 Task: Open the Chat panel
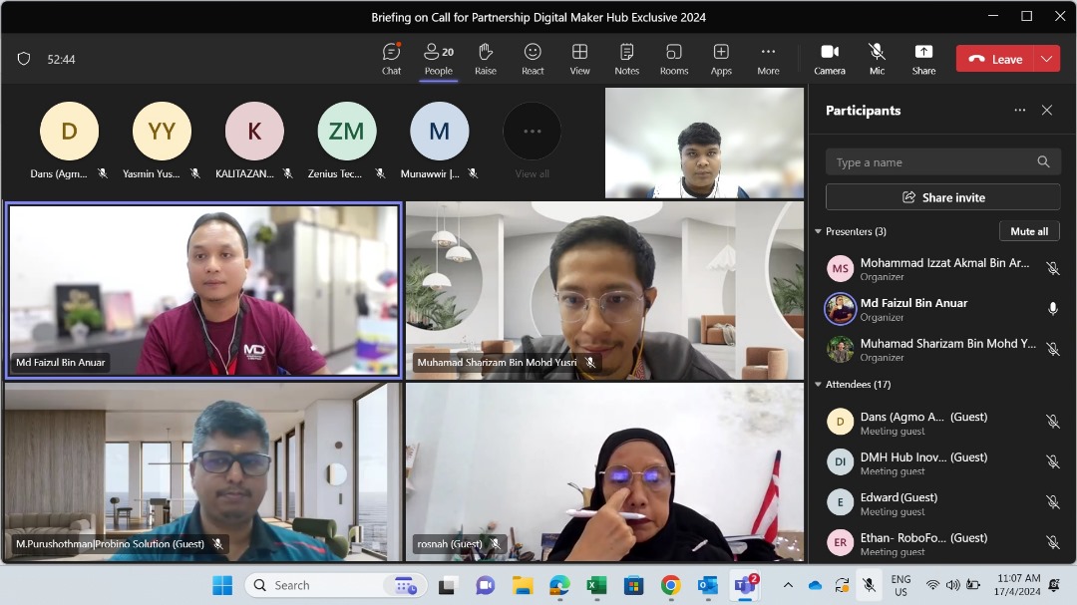point(391,58)
